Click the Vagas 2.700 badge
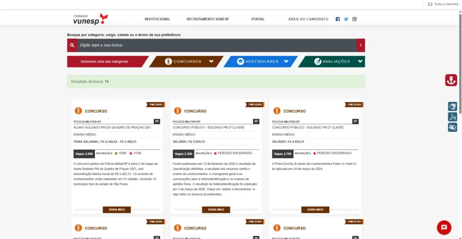The width and height of the screenshot is (462, 239). (x=282, y=154)
